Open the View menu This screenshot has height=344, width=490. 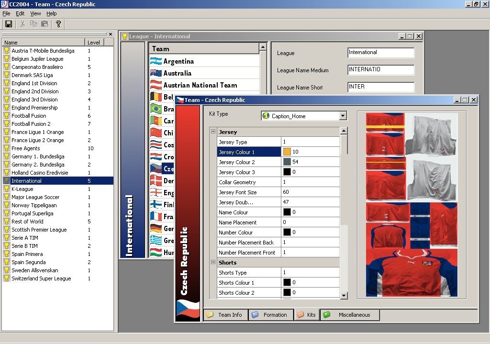point(35,13)
